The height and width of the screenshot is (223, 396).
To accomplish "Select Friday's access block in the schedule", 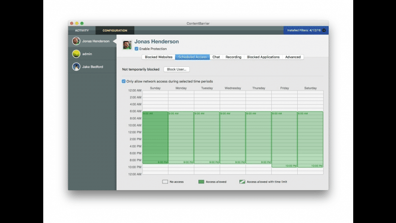I will (284, 139).
